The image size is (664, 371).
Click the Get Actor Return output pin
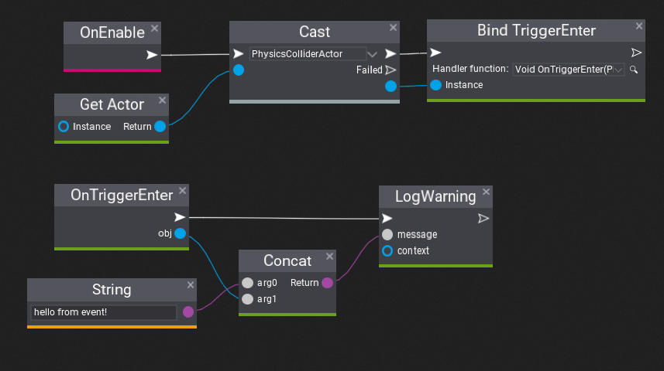click(x=160, y=126)
